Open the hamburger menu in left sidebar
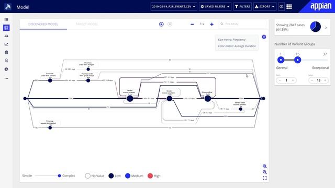 coord(6,20)
